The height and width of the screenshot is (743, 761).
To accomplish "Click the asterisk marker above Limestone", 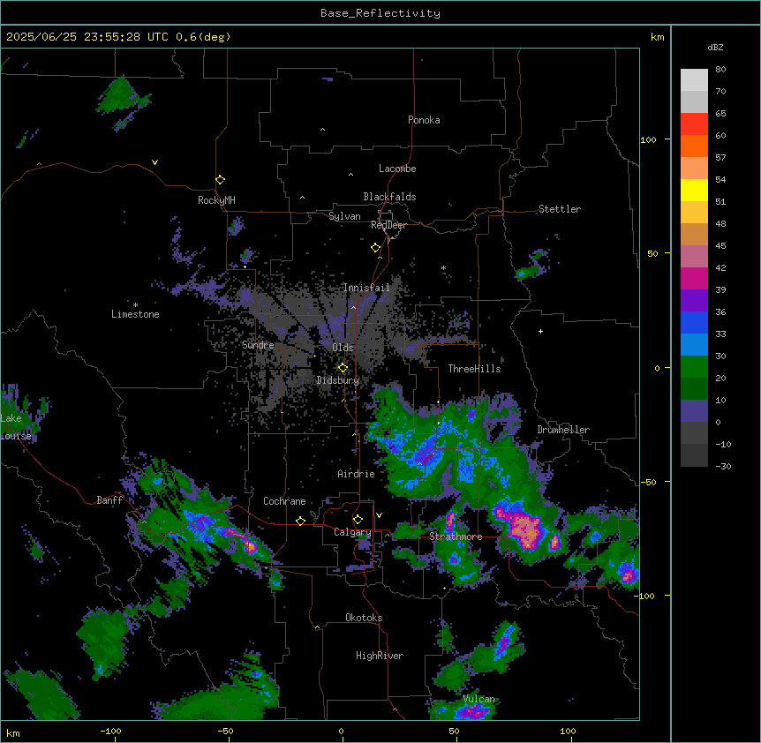I will 135,305.
